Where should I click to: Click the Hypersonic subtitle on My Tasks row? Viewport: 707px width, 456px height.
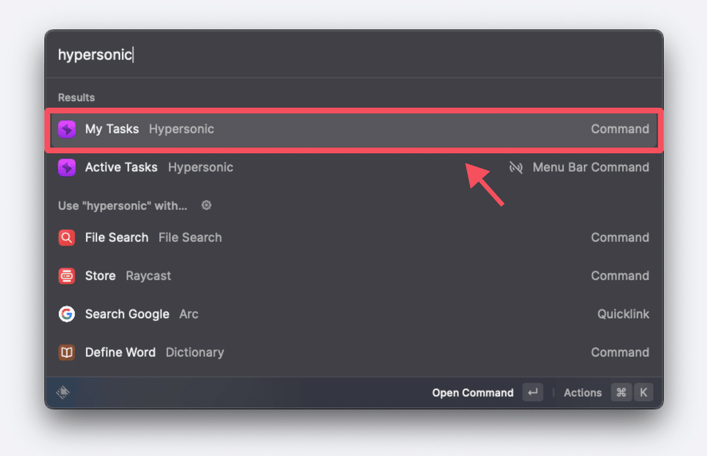coord(181,129)
